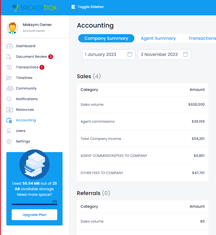Click the end date field 3 November 2023
The image size is (216, 235).
[x=164, y=54]
